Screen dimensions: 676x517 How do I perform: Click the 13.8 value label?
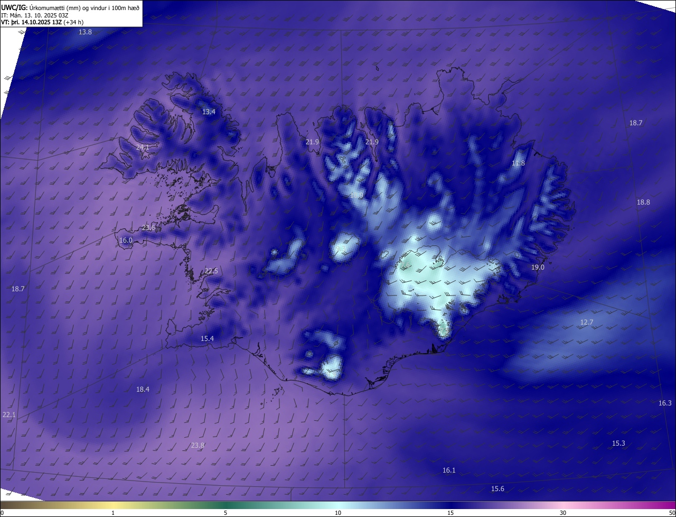[x=85, y=32]
